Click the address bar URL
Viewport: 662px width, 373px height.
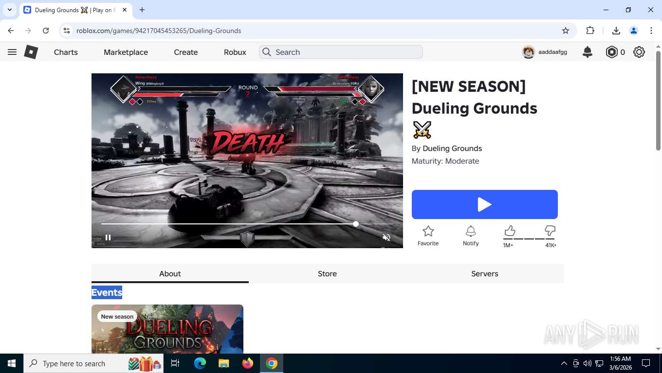click(x=159, y=31)
